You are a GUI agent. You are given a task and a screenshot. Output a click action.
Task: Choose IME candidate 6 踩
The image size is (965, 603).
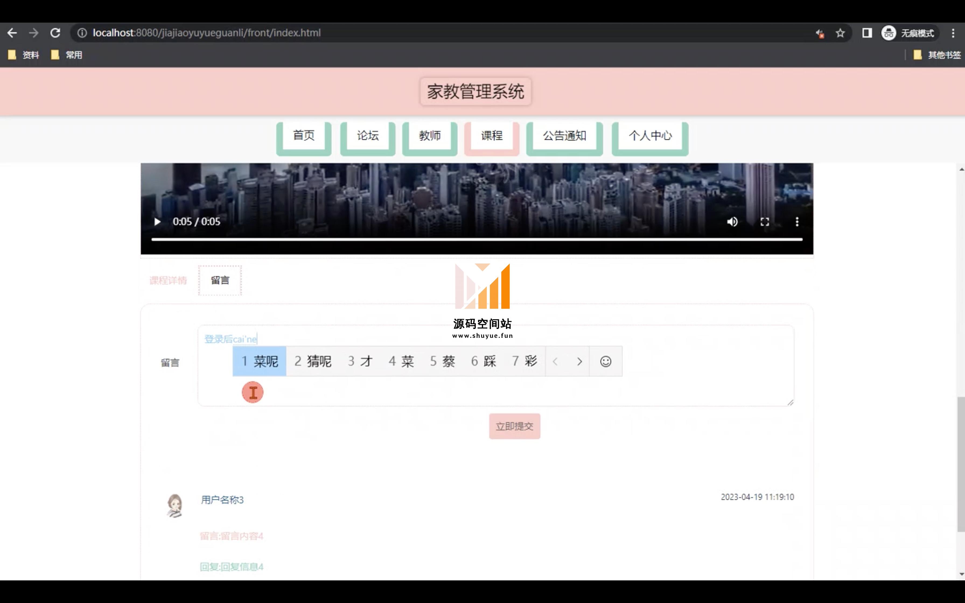[484, 361]
